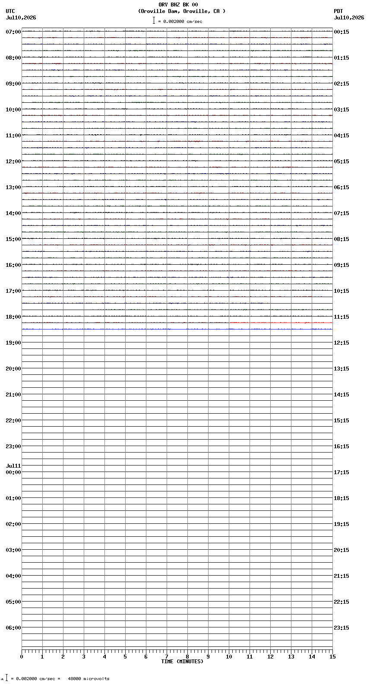367x684 pixels.
Task: Click the '06:00' UTC row label
Action: [x=13, y=628]
